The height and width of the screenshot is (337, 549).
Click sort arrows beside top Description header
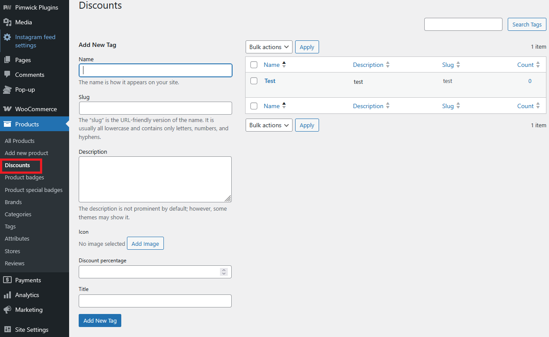click(x=388, y=65)
